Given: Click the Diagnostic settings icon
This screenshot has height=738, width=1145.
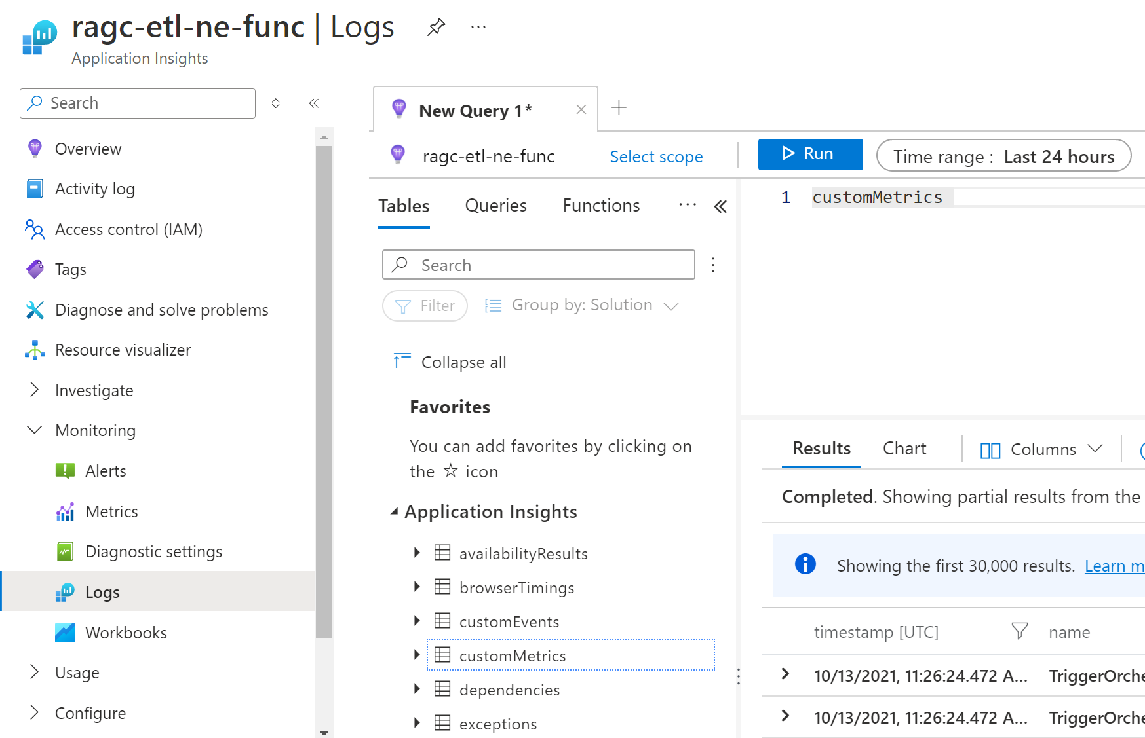Looking at the screenshot, I should [66, 551].
